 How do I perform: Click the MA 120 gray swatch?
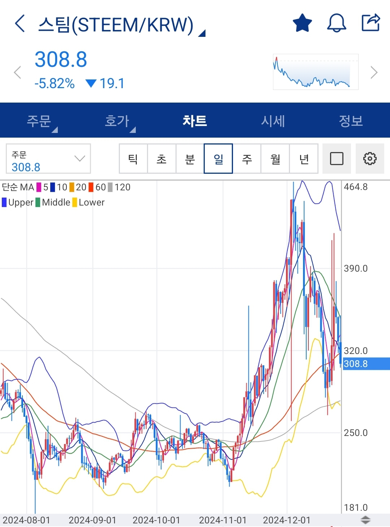110,187
